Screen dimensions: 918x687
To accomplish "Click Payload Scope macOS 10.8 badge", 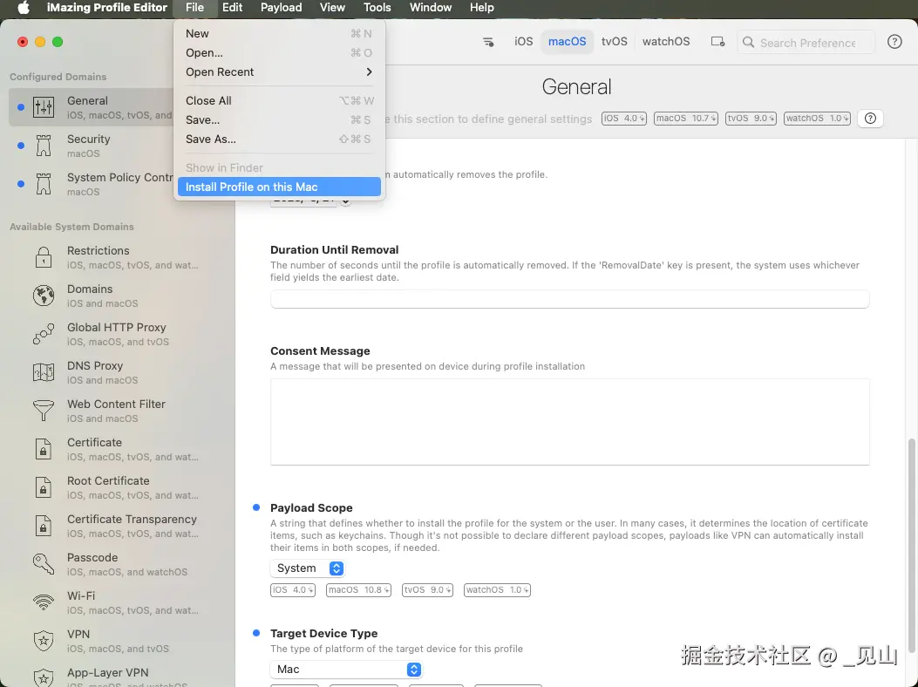I will pos(358,589).
